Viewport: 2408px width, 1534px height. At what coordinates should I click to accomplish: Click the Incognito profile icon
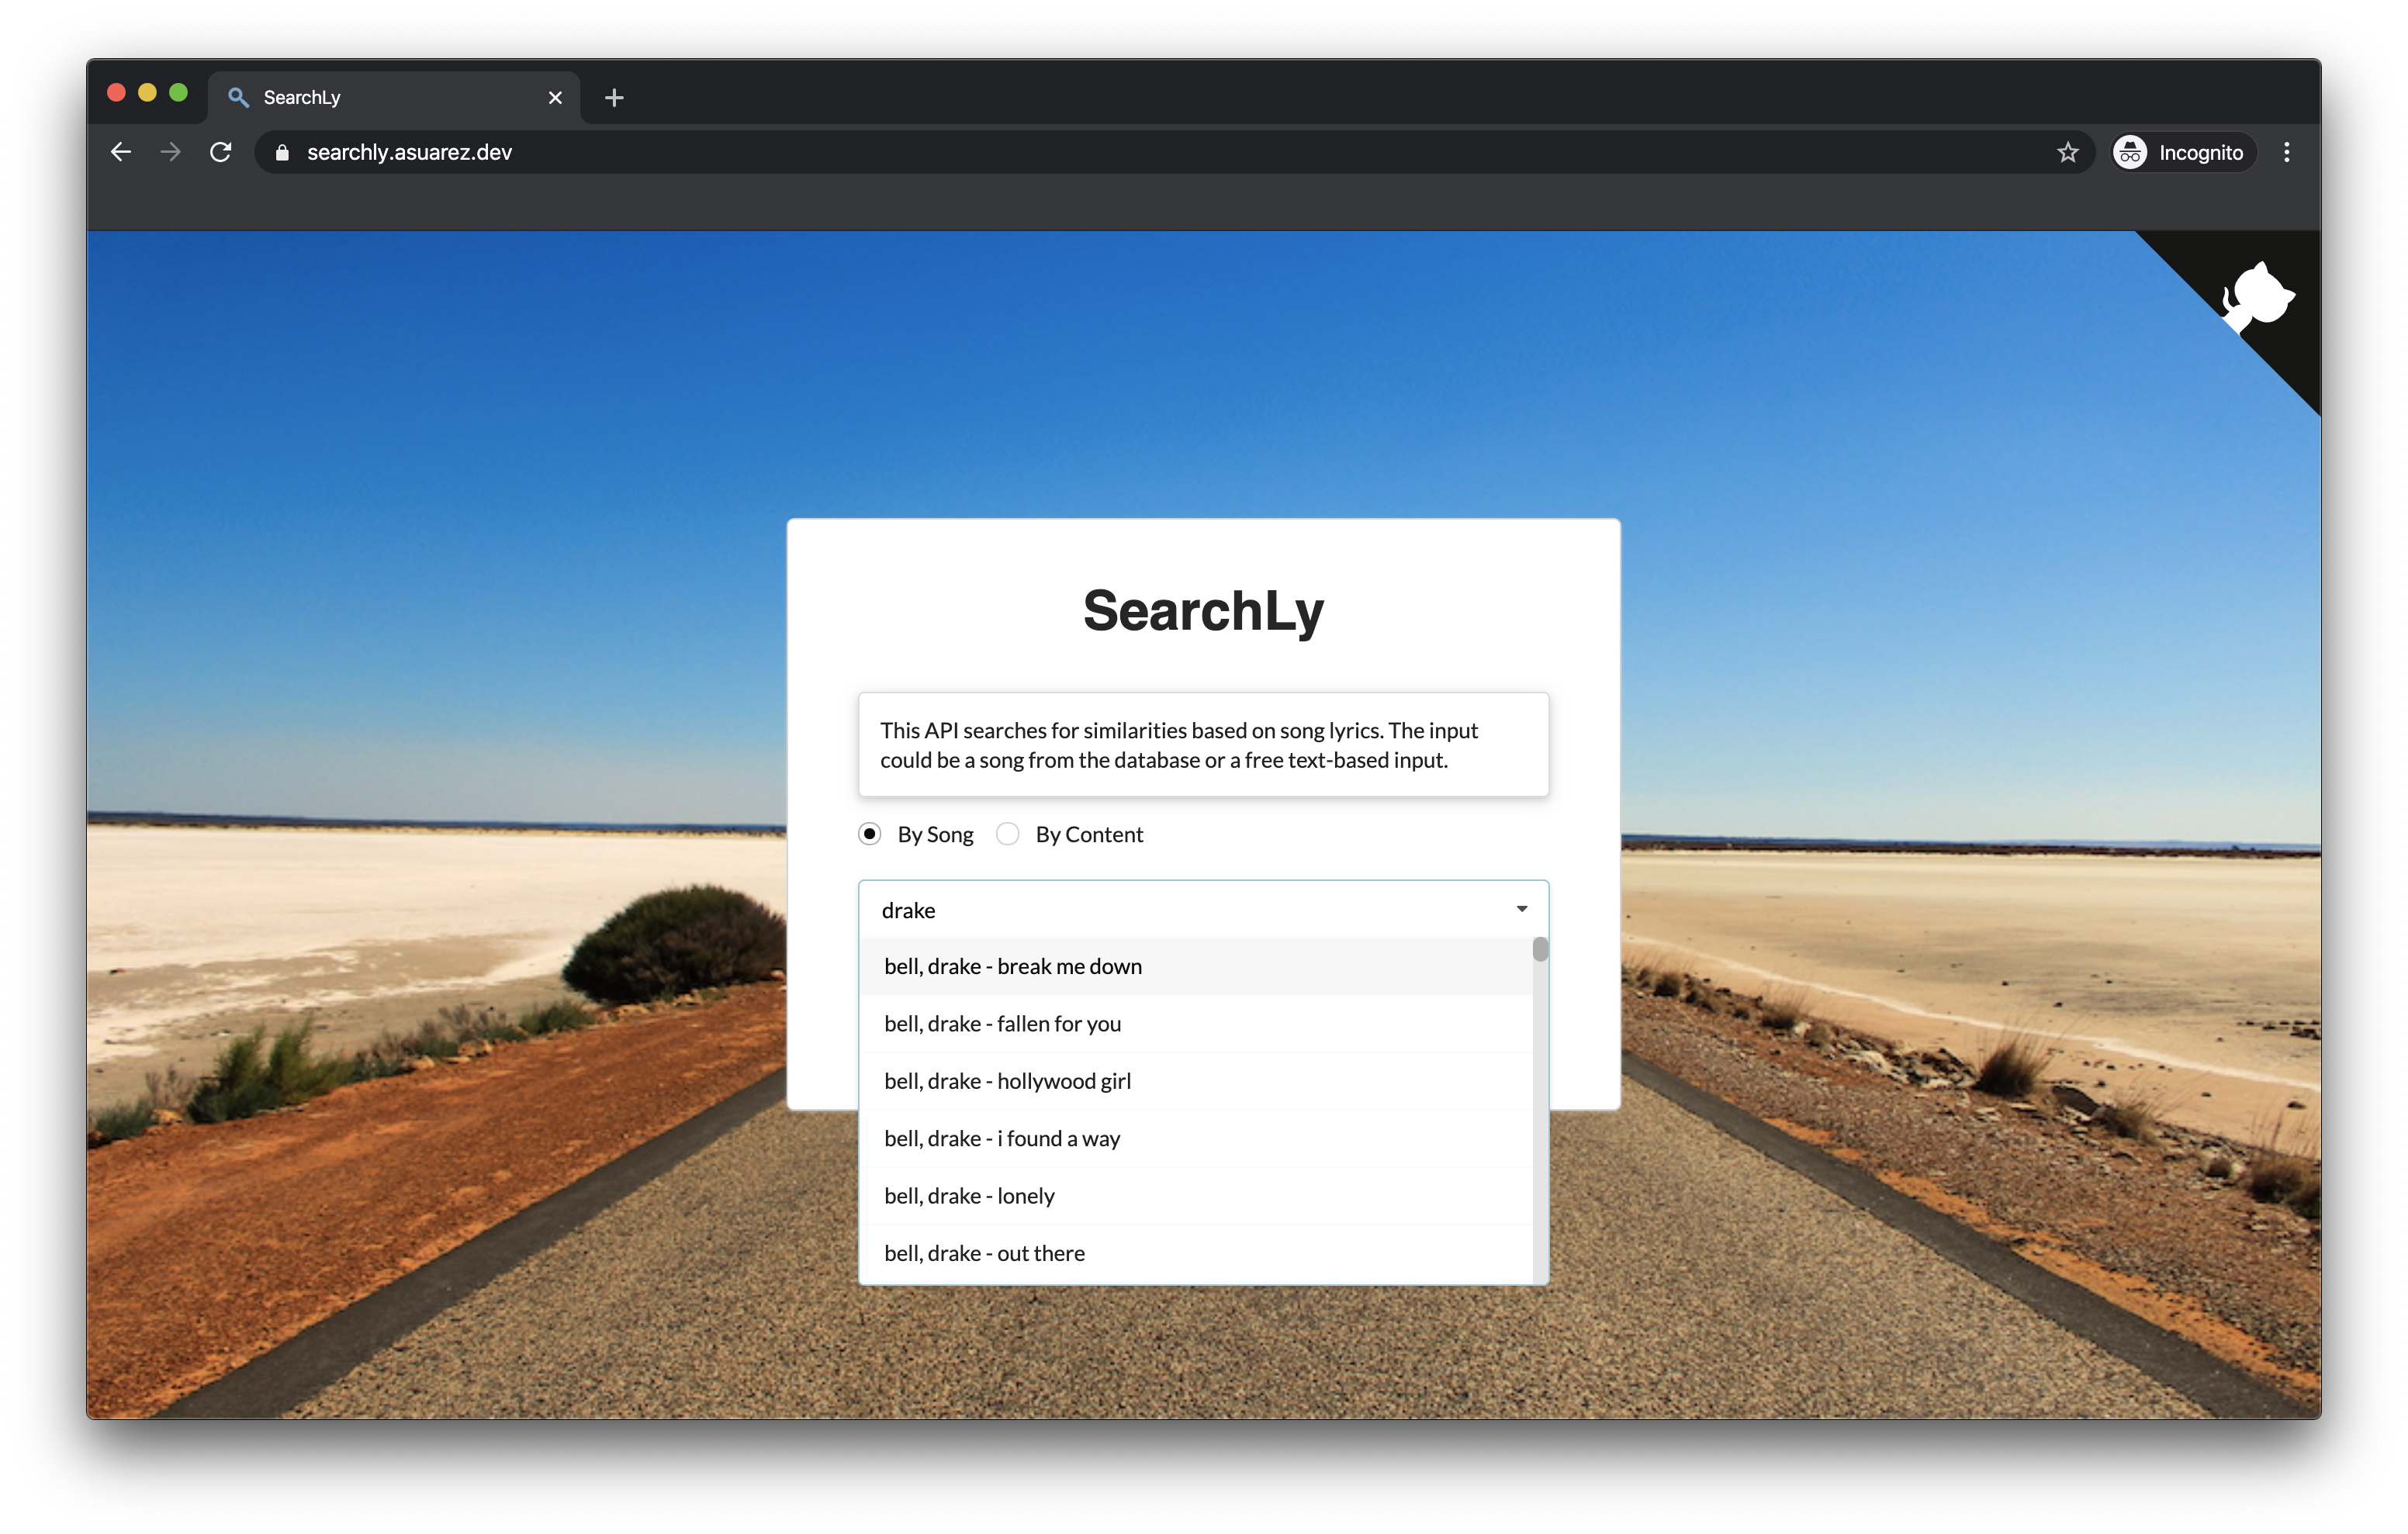(x=2130, y=152)
